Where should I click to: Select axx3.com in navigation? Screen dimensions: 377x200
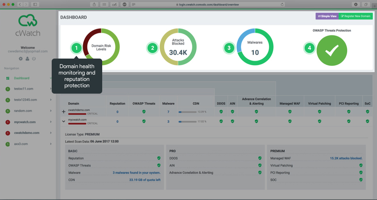coord(21,144)
